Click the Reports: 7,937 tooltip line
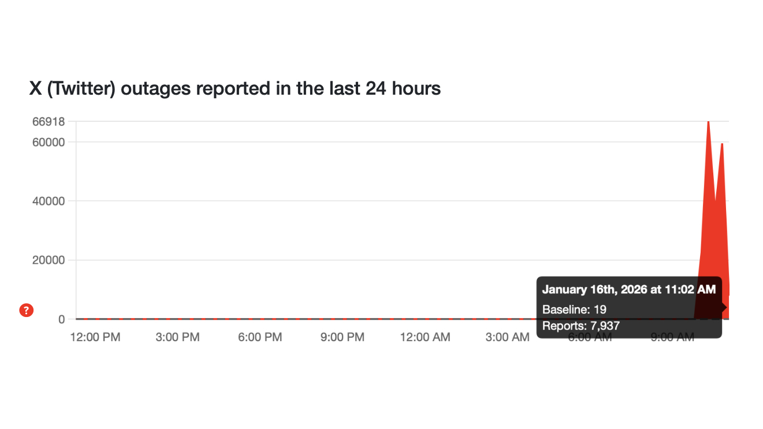Image resolution: width=763 pixels, height=429 pixels. tap(580, 326)
